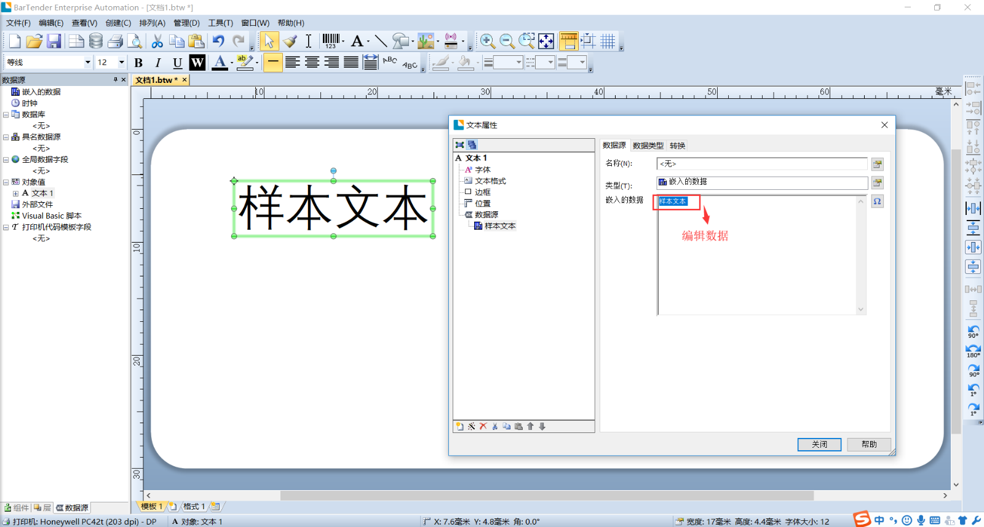Expand the 文本 1 tree node

[x=15, y=193]
